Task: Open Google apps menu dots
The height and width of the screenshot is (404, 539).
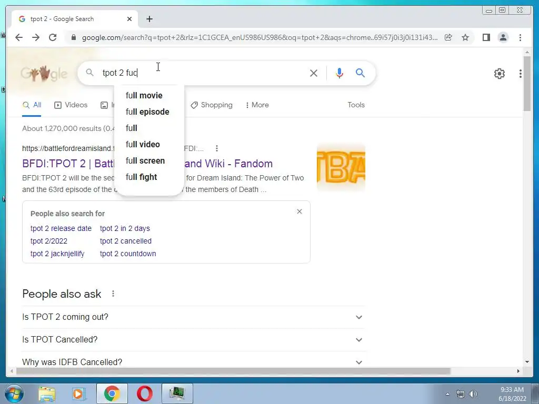Action: pos(521,74)
